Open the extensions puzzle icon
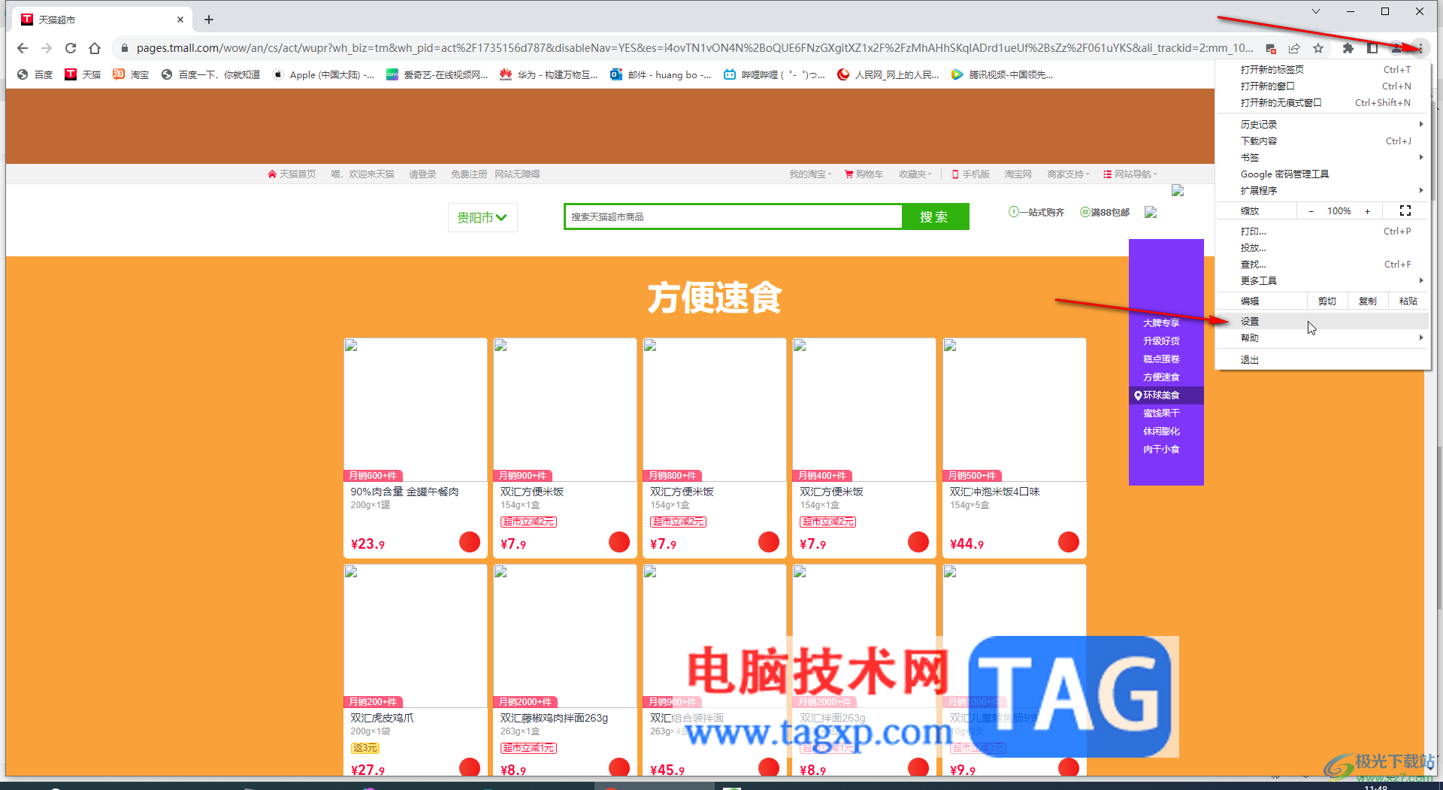The height and width of the screenshot is (790, 1443). pyautogui.click(x=1348, y=48)
